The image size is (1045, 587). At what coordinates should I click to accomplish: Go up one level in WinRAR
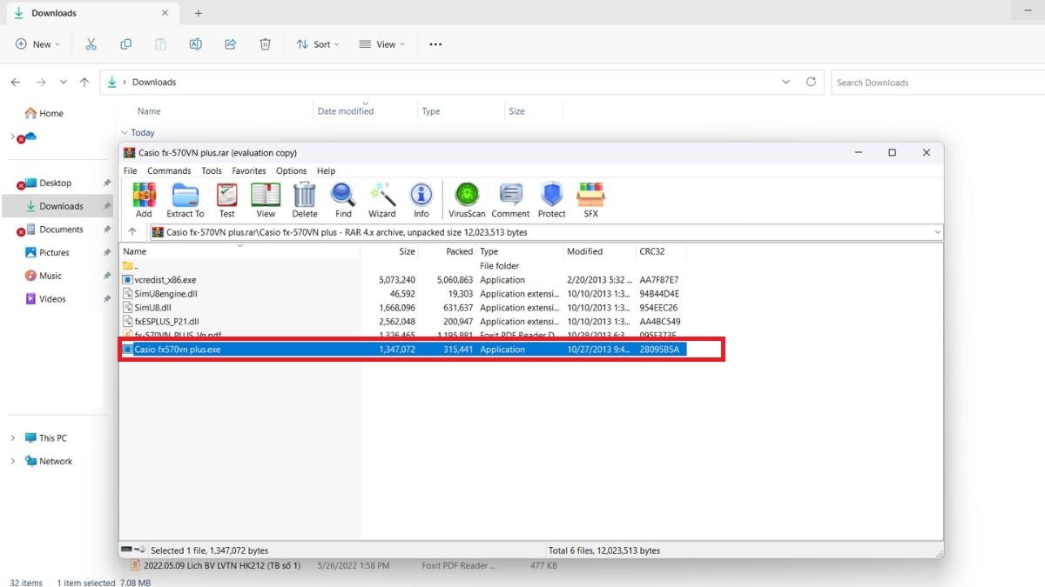[x=132, y=232]
